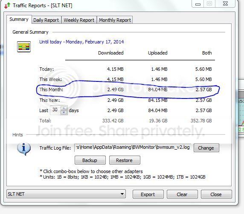Image resolution: width=244 pixels, height=214 pixels.
Task: Click the Traffic Reports title bar app icon
Action: [7, 6]
